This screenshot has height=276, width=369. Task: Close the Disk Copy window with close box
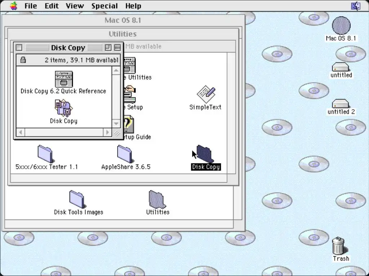19,48
